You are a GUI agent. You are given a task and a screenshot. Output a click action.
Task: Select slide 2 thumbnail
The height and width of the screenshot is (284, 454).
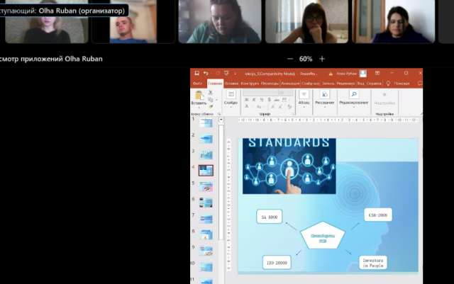pos(206,139)
